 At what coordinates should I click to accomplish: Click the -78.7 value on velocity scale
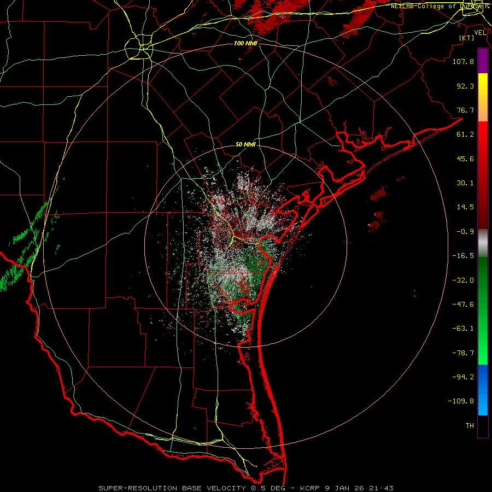click(x=463, y=353)
